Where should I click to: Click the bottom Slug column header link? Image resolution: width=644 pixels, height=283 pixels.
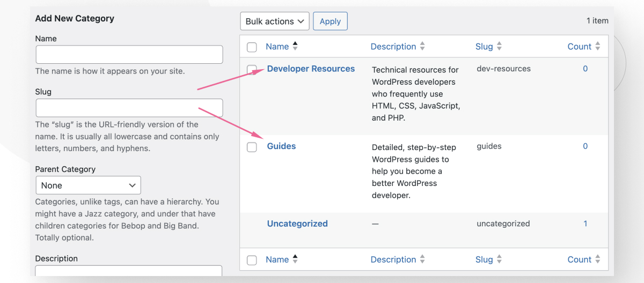tap(484, 259)
